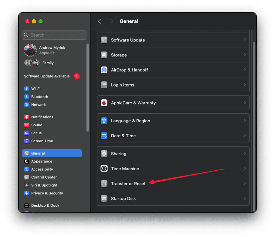275x237 pixels.
Task: Click the Transfer or Reset icon
Action: pos(104,183)
